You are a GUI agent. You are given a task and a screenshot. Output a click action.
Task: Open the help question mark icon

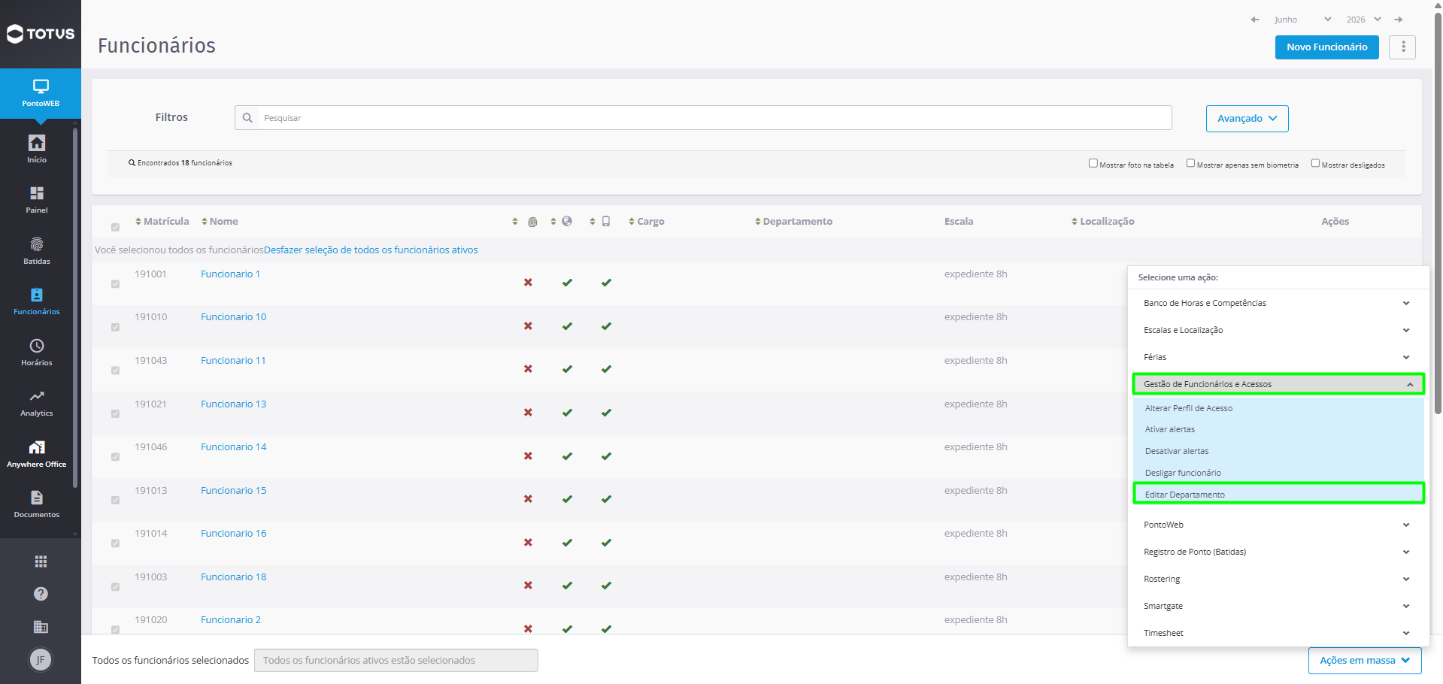[x=41, y=594]
